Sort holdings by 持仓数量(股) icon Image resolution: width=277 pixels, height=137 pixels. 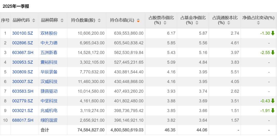99,20
